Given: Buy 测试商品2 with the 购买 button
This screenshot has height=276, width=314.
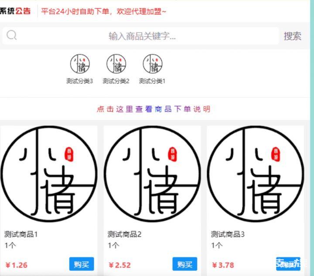Looking at the screenshot, I should coord(184,264).
